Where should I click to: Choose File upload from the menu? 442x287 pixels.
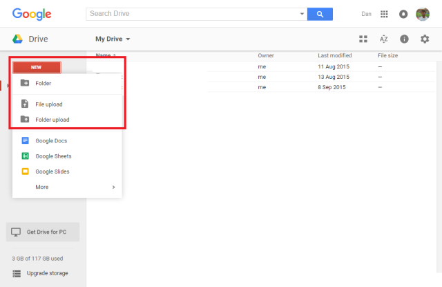click(x=67, y=104)
